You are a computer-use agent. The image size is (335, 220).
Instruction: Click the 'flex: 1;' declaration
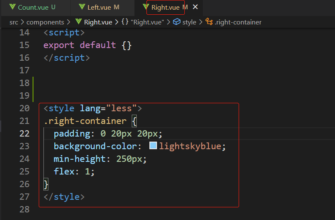pyautogui.click(x=74, y=172)
